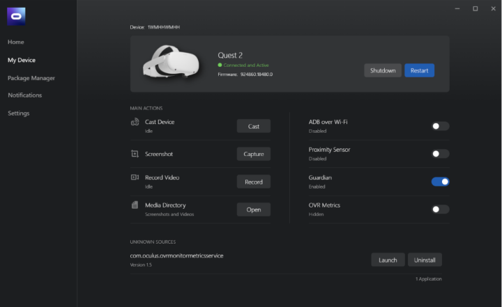This screenshot has height=307, width=502.
Task: Click the Screenshot crop icon
Action: [x=135, y=154]
